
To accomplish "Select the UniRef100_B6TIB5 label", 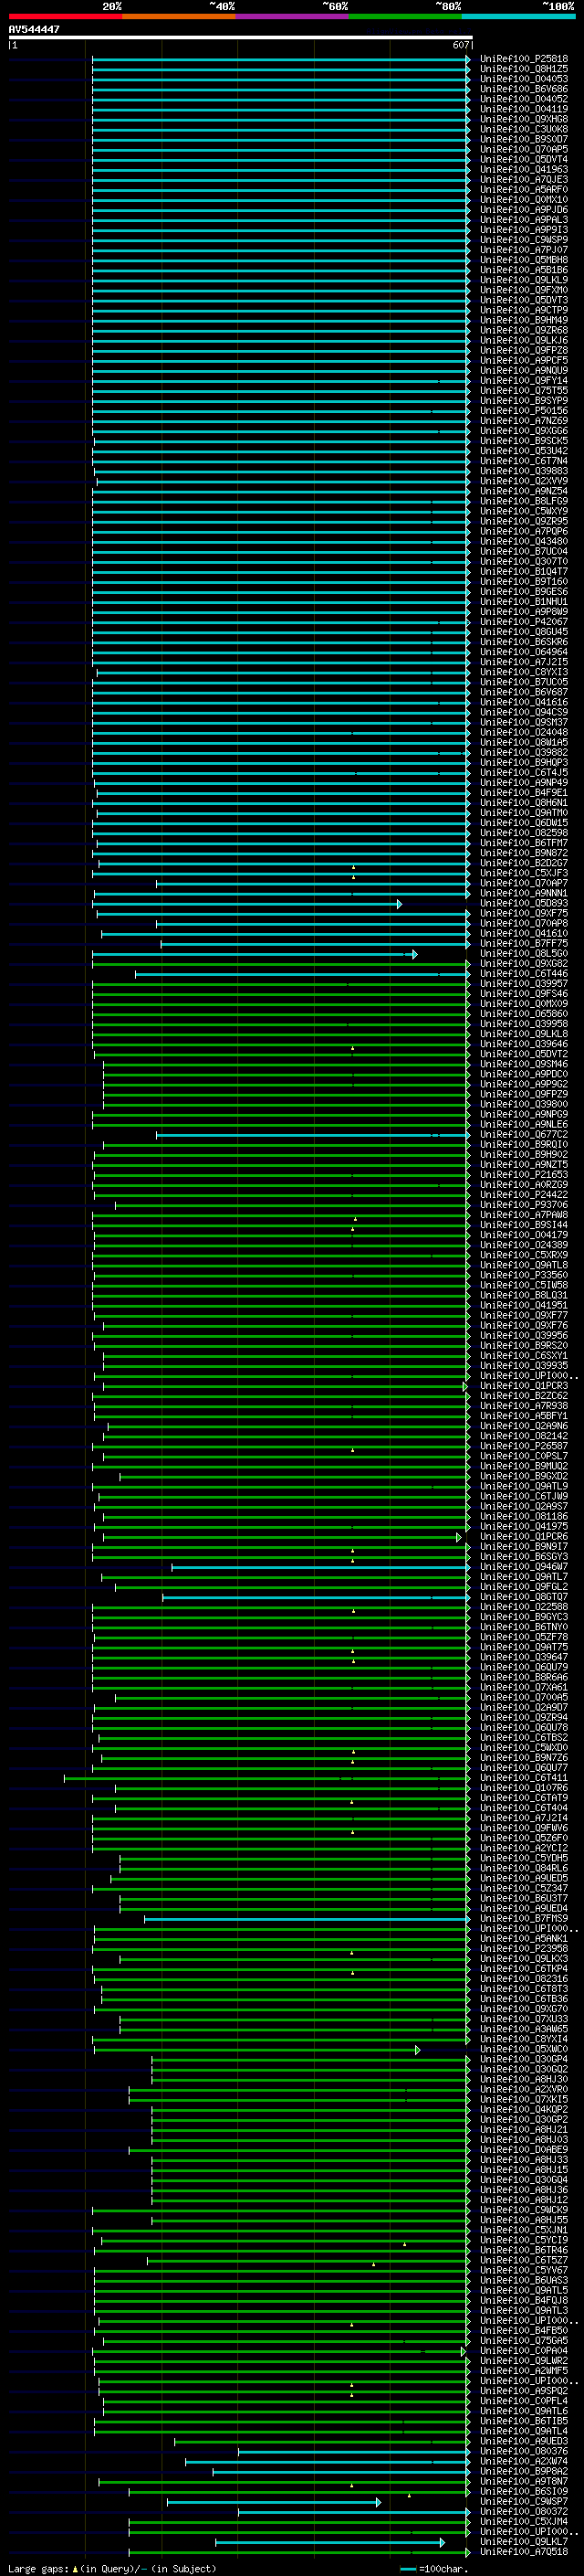I will [x=524, y=2421].
